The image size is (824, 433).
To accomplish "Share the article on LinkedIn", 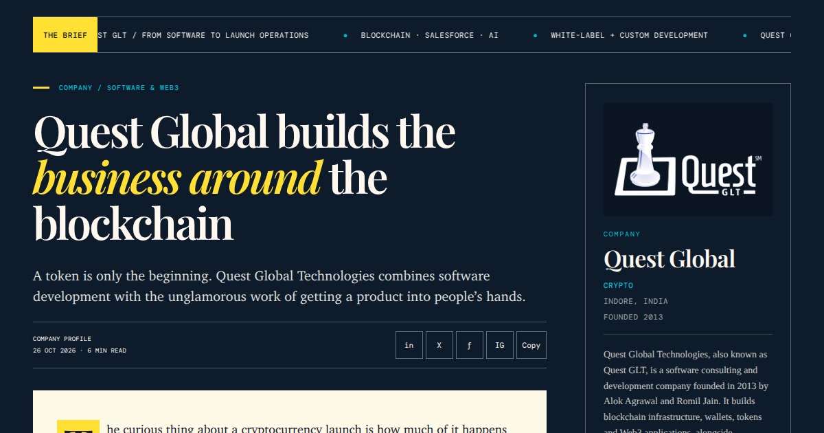I will [x=409, y=345].
